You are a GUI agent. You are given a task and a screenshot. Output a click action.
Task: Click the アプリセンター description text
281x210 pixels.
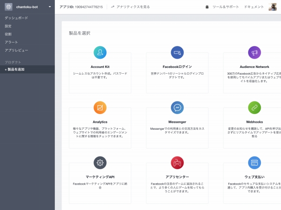click(x=177, y=188)
